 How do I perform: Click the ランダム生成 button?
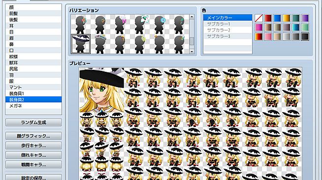pyautogui.click(x=33, y=122)
